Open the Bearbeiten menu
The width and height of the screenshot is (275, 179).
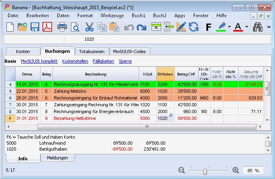click(38, 16)
